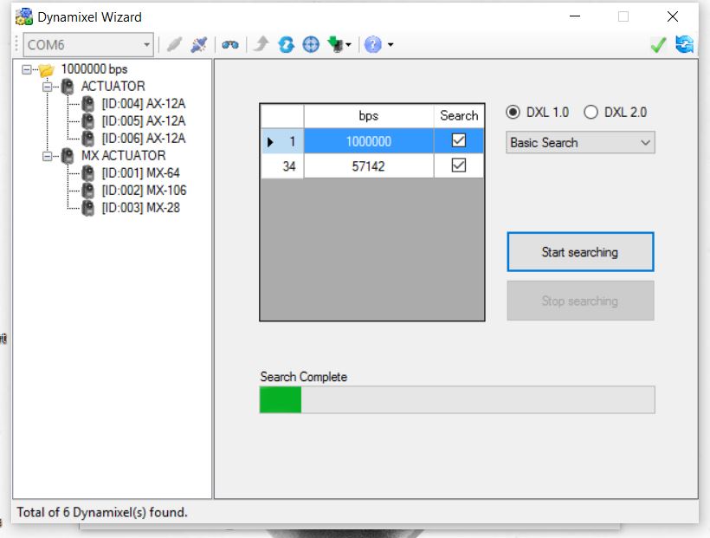
Task: Select [ID:005] AX-12A in the tree
Action: tap(144, 121)
